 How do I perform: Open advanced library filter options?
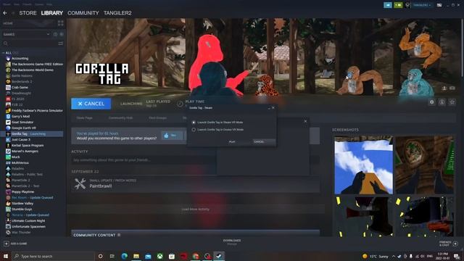click(x=61, y=43)
